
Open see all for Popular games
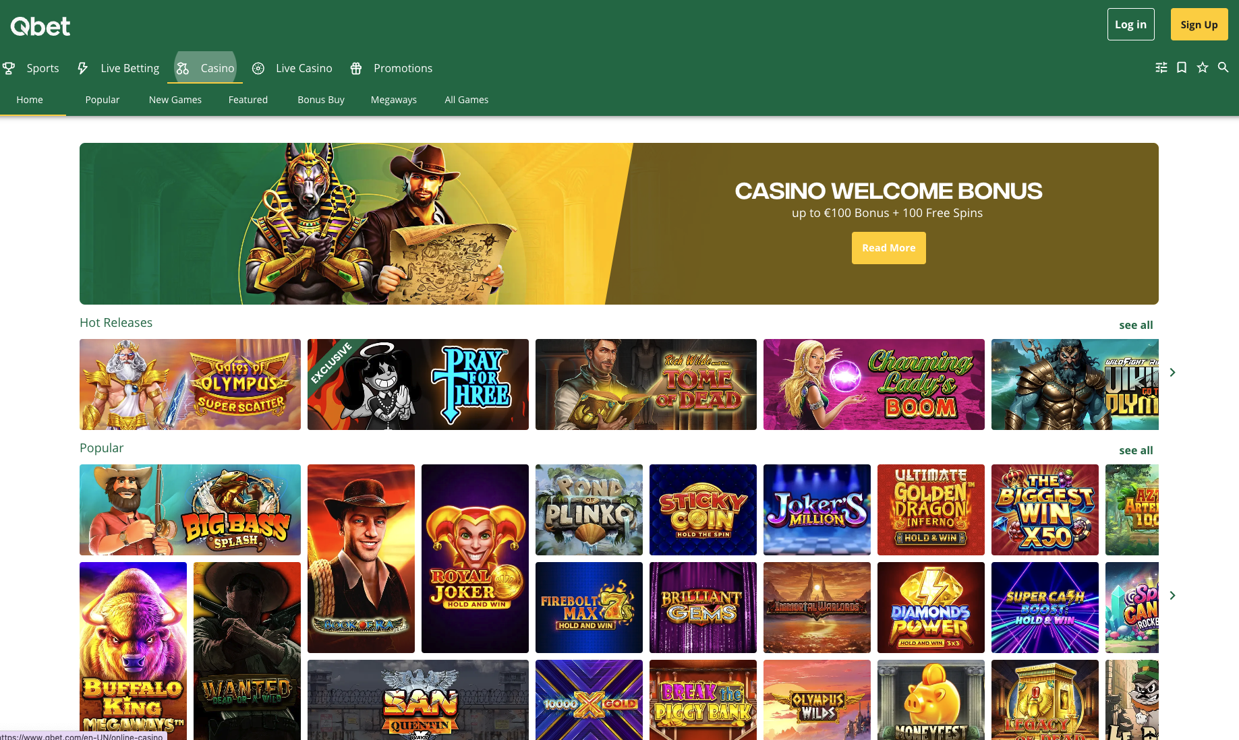[x=1136, y=450]
